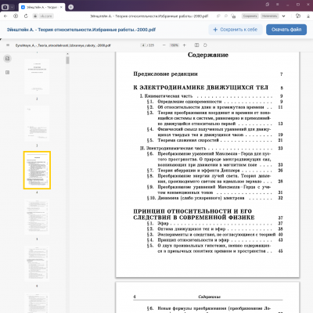Open page 6 thumbnail
This screenshot has height=313, width=313.
(37, 264)
